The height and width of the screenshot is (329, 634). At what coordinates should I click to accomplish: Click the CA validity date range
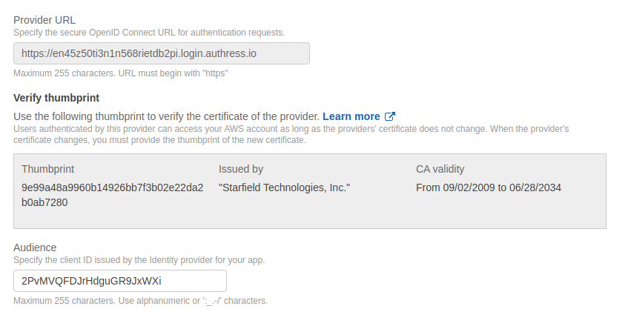tap(489, 187)
